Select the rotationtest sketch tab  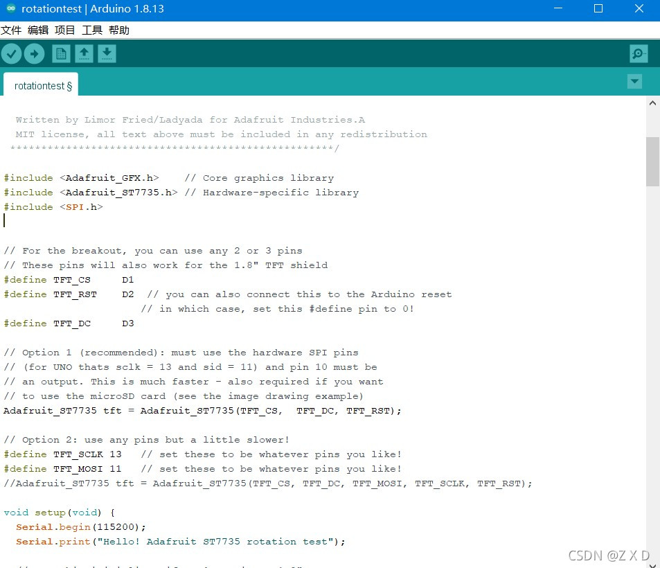(41, 85)
